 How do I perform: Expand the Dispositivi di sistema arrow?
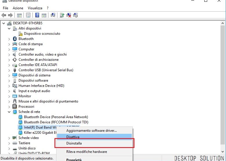pyautogui.click(x=9, y=76)
